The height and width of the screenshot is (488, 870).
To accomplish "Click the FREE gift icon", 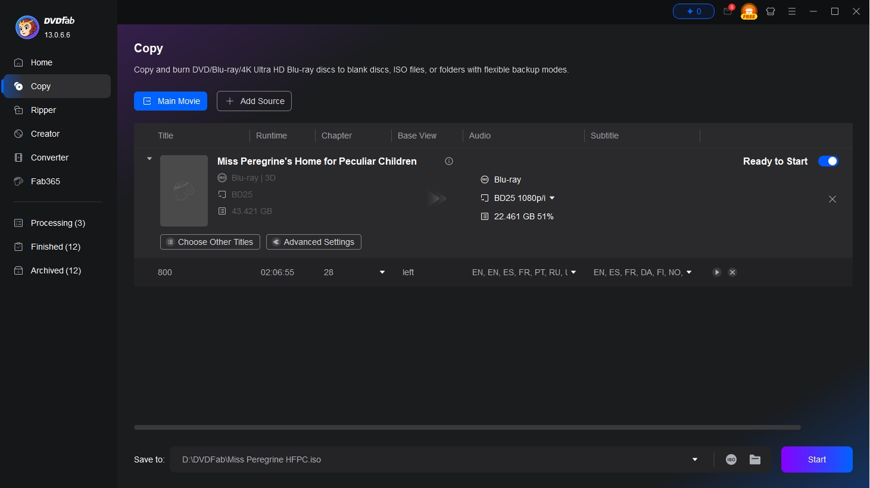I will 749,11.
